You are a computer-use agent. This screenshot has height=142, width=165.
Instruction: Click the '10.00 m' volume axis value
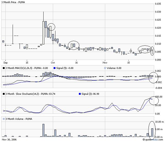(160, 122)
